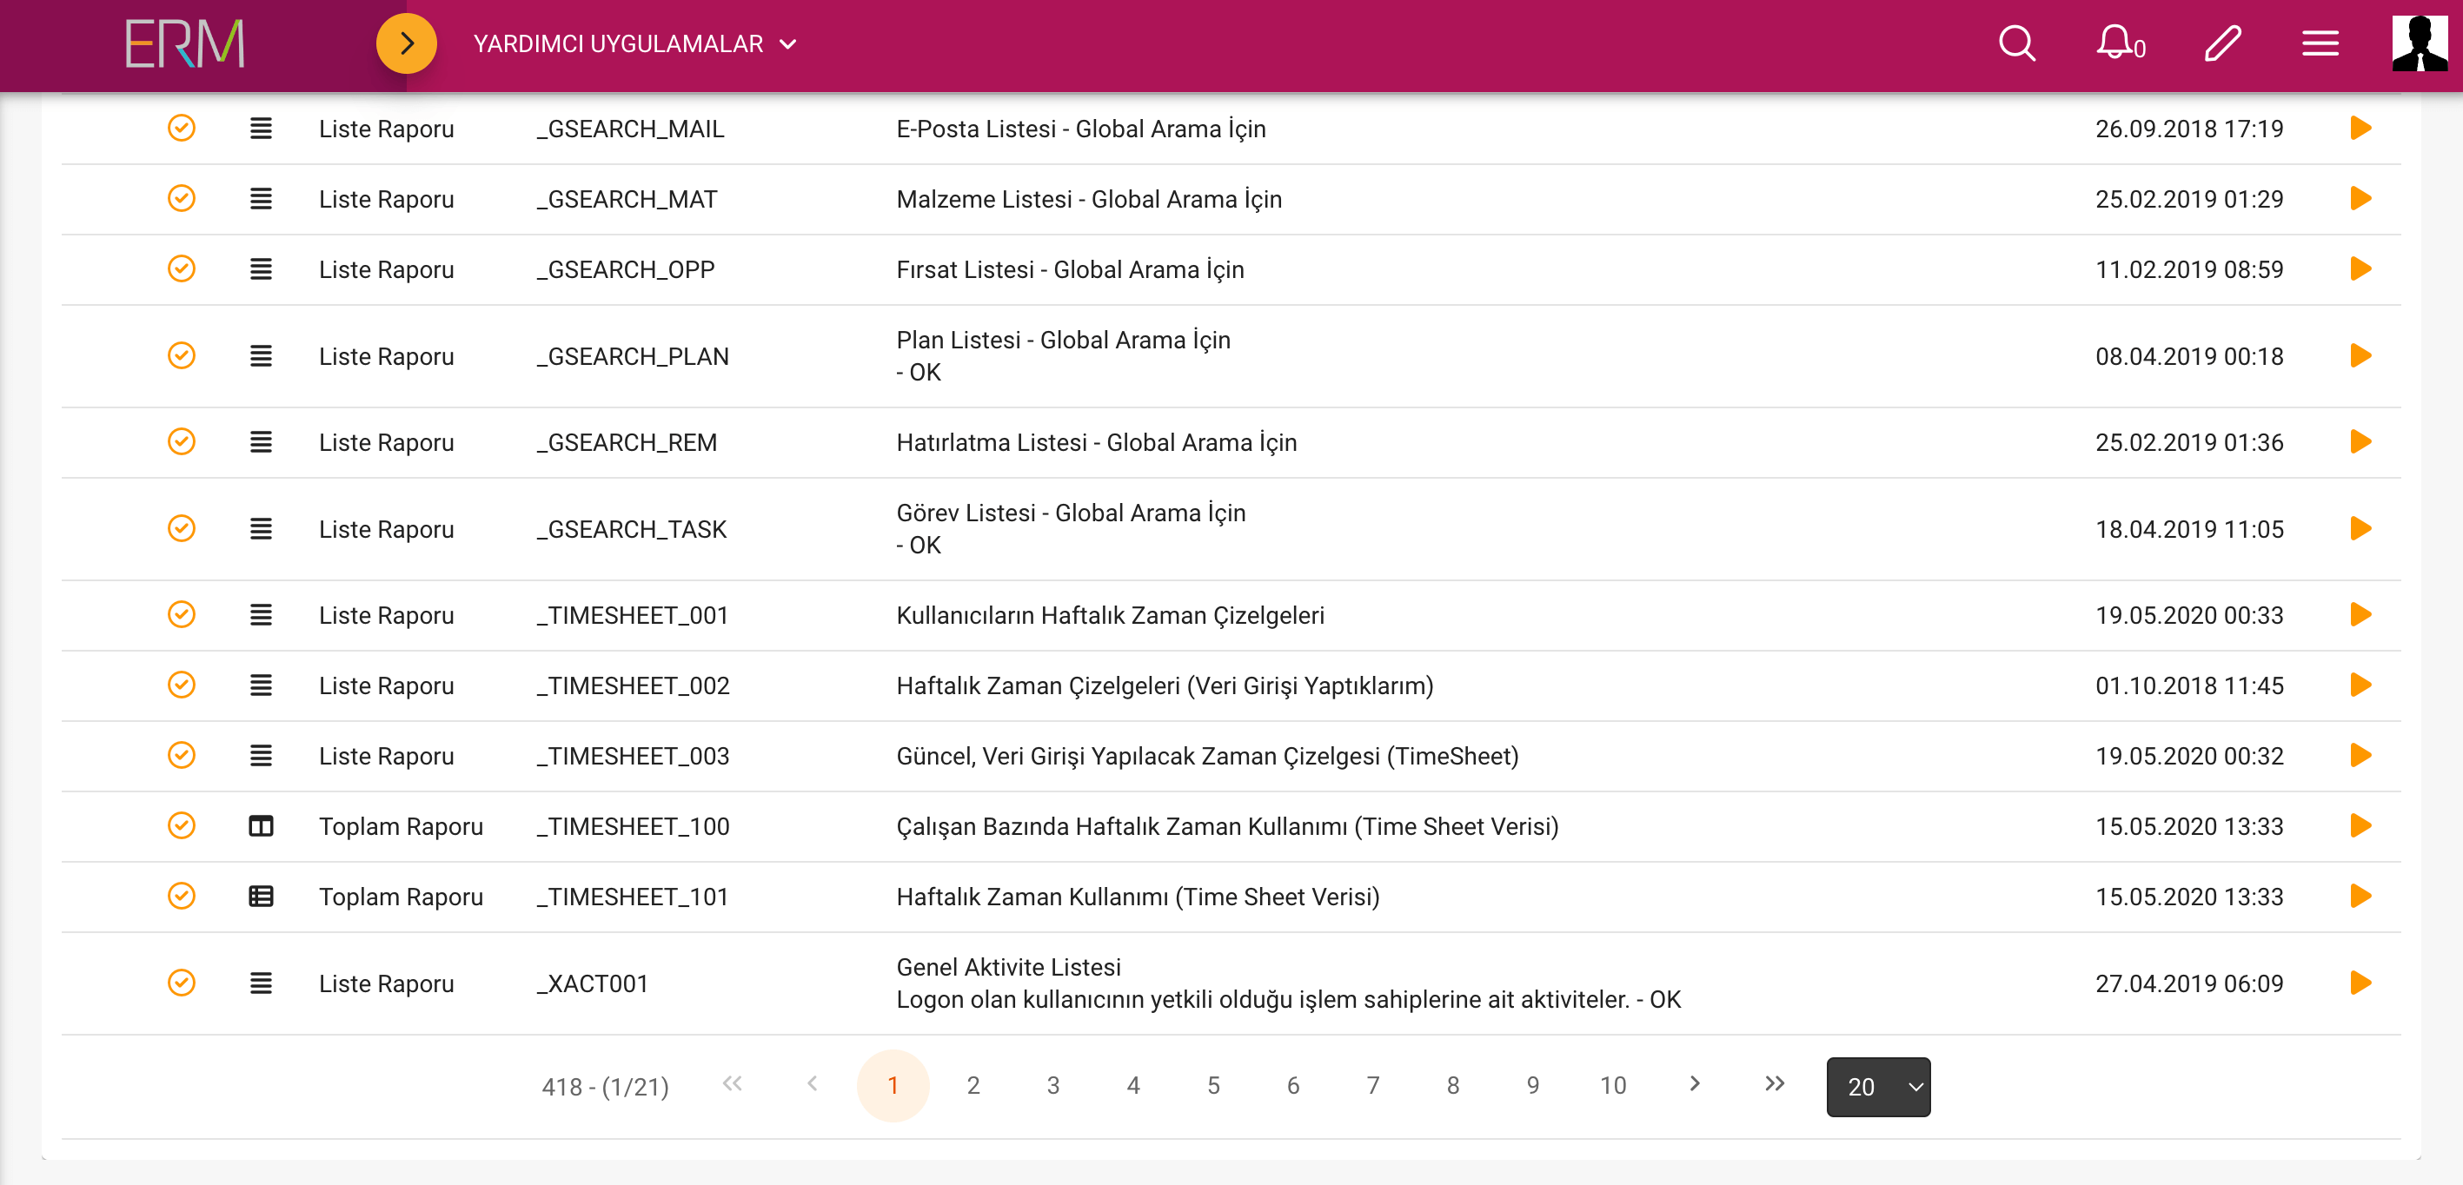This screenshot has height=1185, width=2463.
Task: Click the pencil edit icon in header
Action: (2222, 44)
